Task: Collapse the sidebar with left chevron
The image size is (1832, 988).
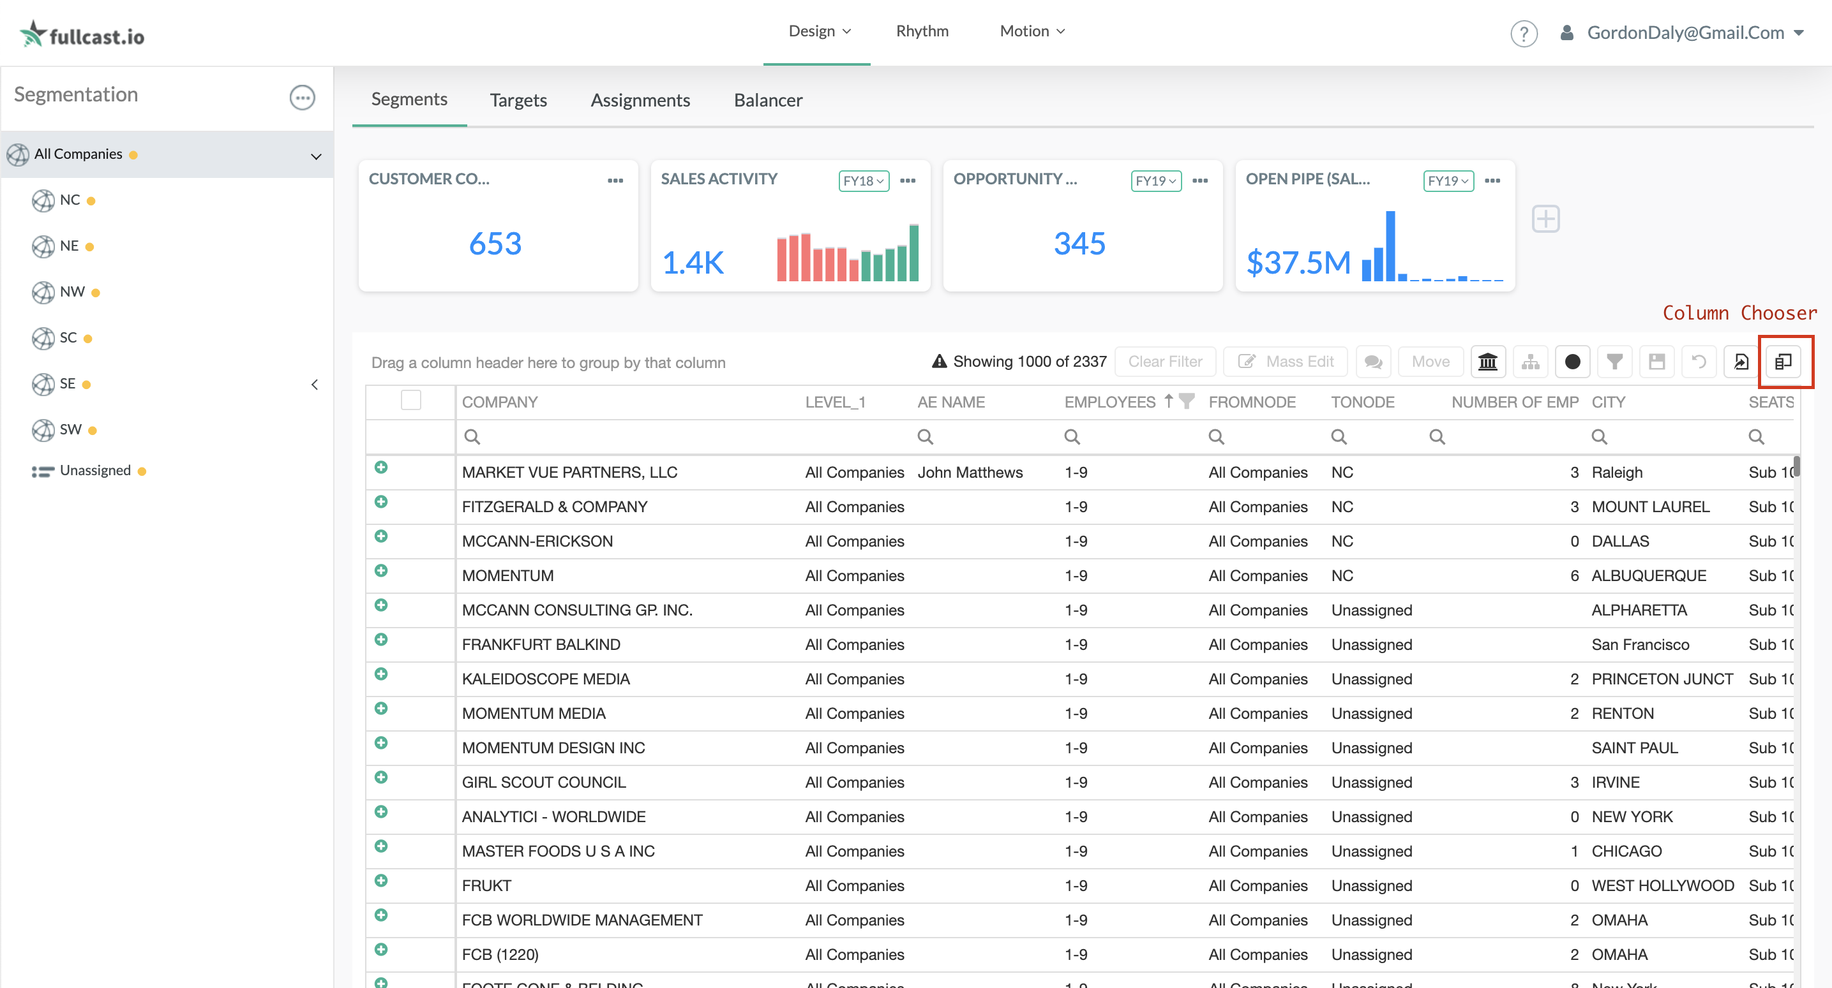Action: [x=314, y=385]
